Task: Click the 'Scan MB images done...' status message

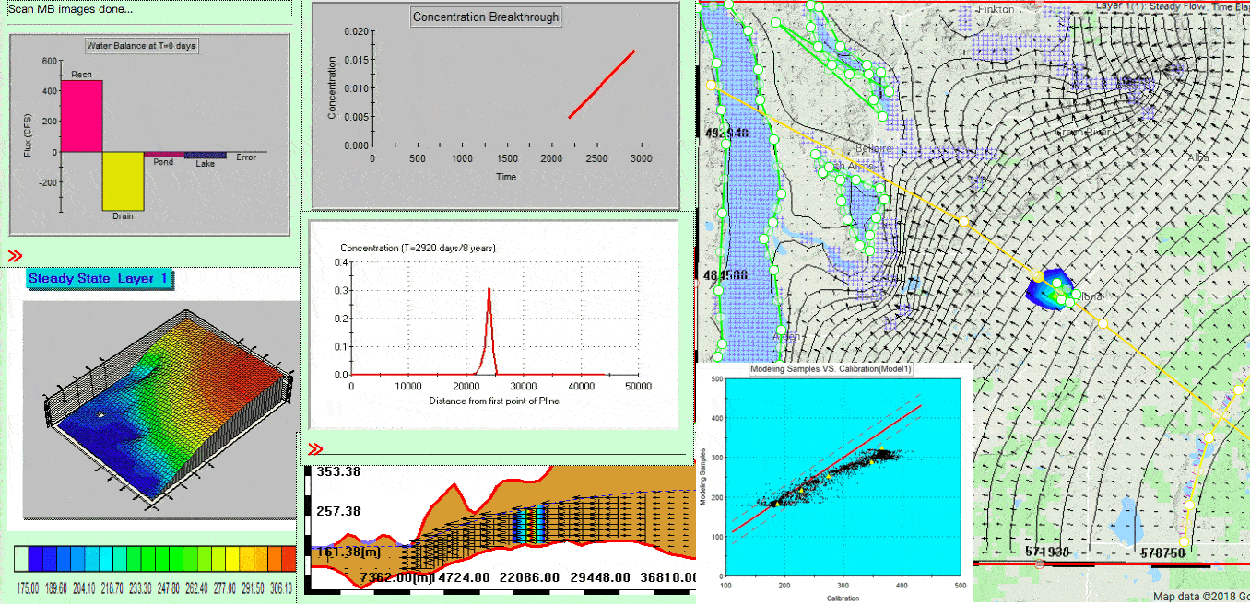Action: pos(70,9)
